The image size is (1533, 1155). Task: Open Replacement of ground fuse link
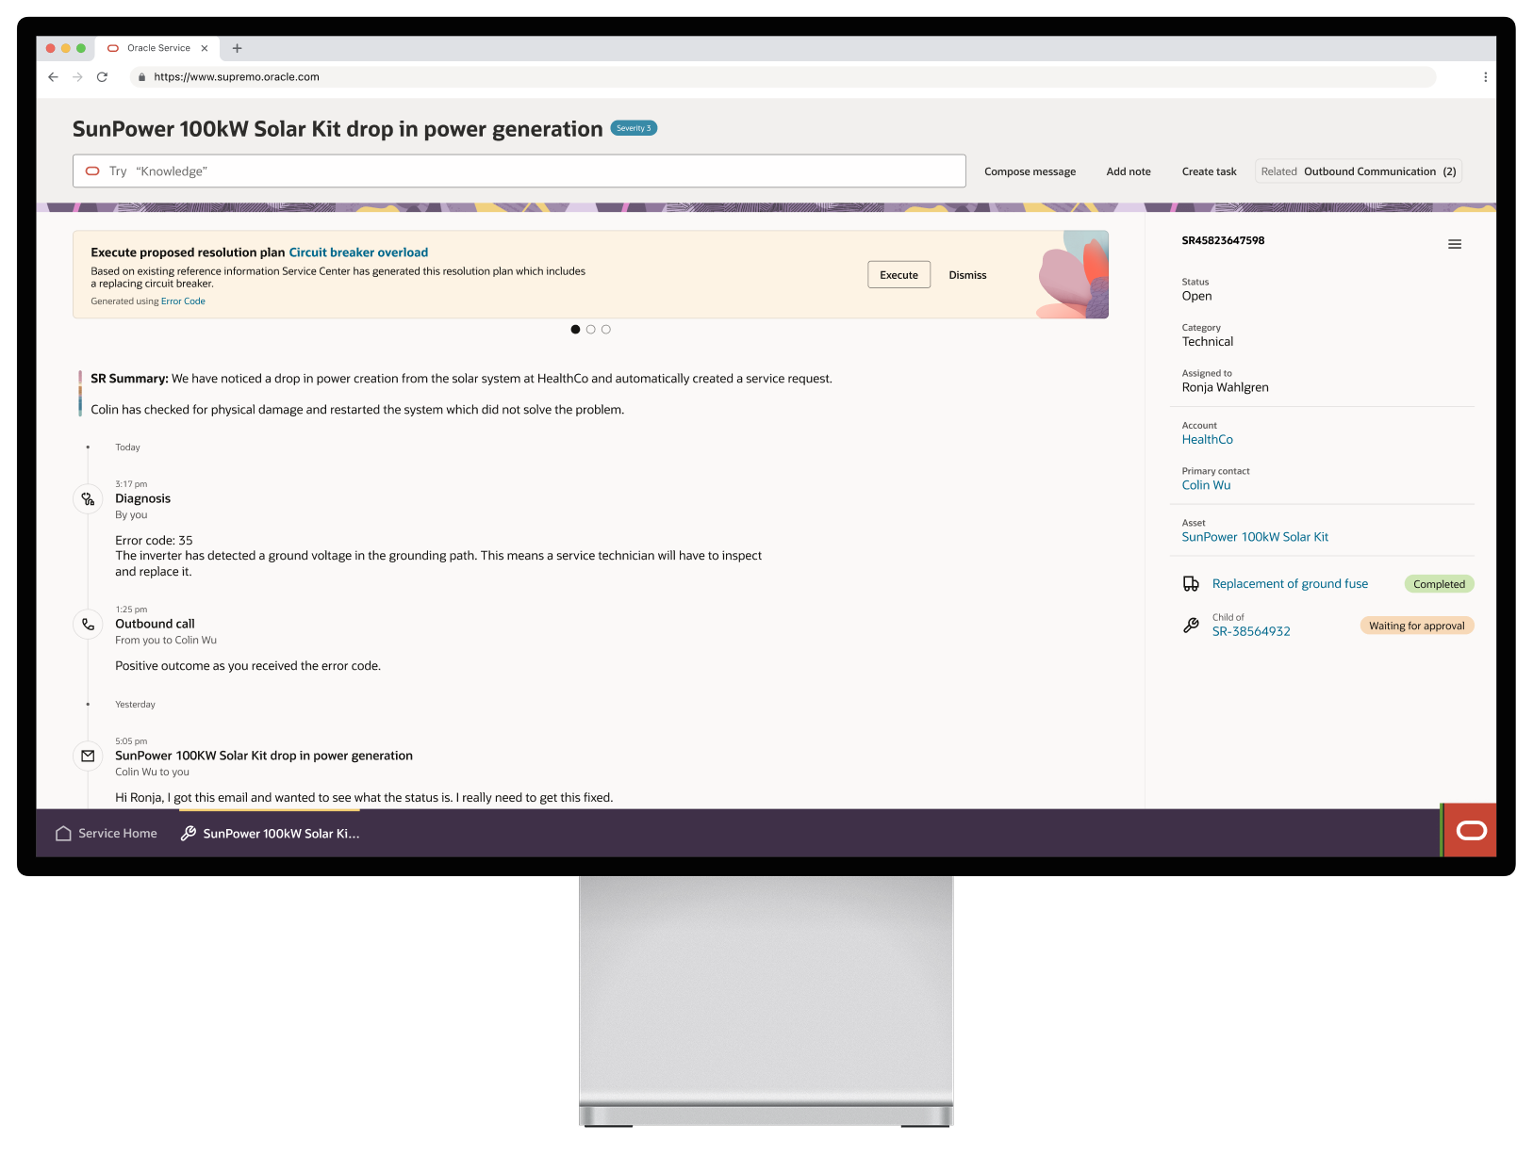pyautogui.click(x=1290, y=584)
